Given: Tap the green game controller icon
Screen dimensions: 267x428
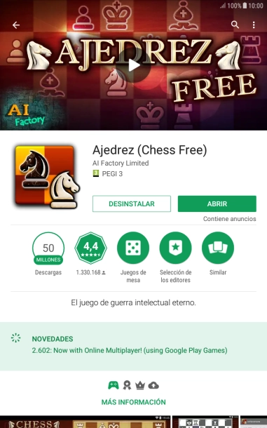Looking at the screenshot, I should coord(114,385).
